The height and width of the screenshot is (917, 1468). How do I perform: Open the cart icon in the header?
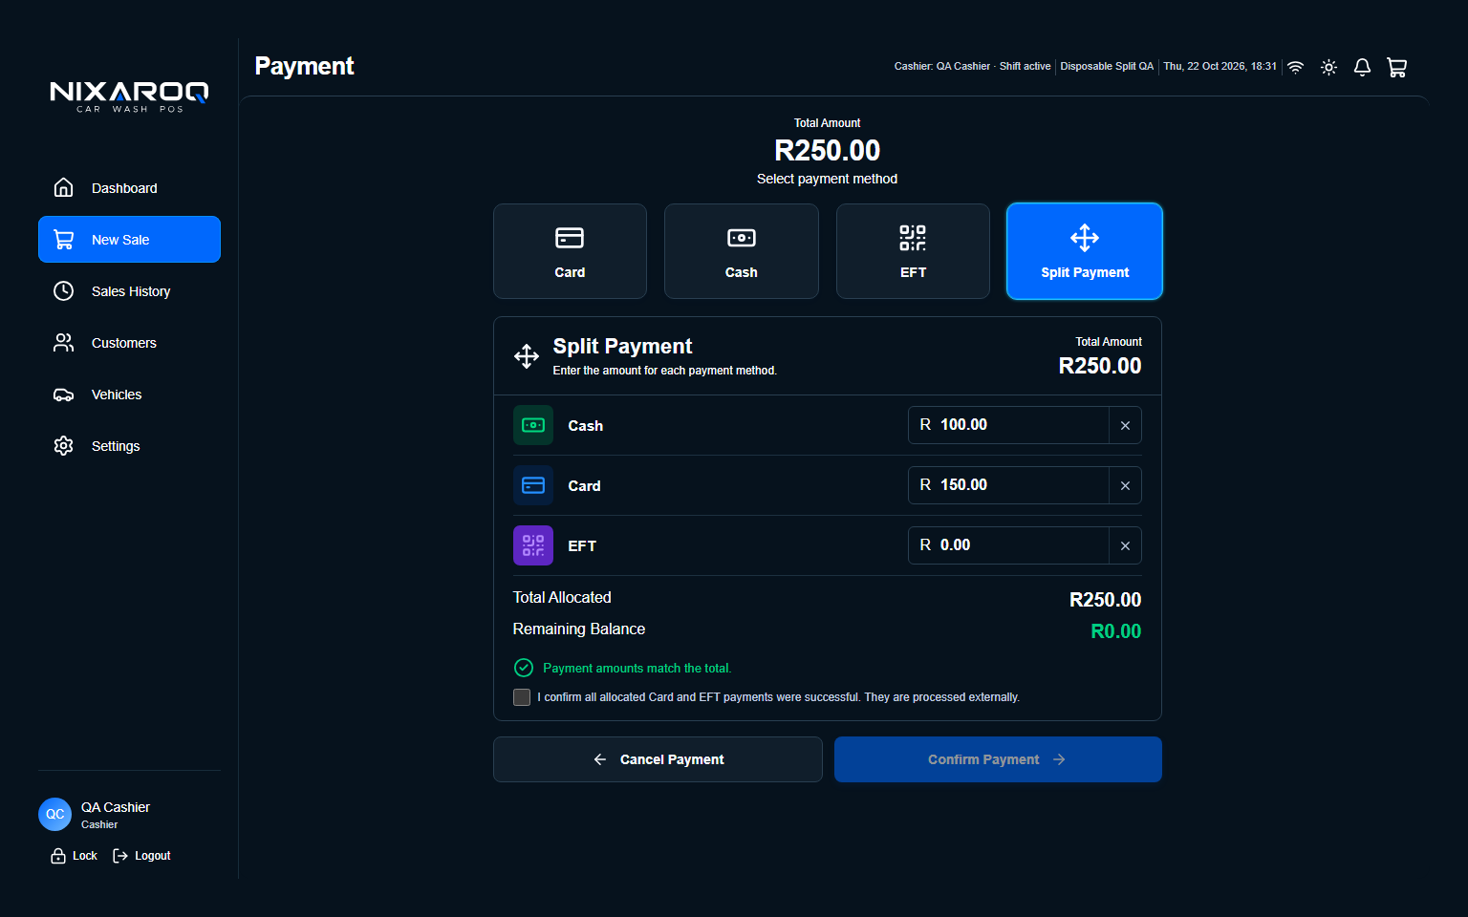(x=1396, y=67)
